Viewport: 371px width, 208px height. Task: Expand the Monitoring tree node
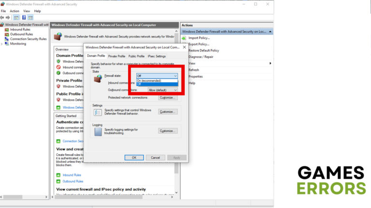[2, 44]
